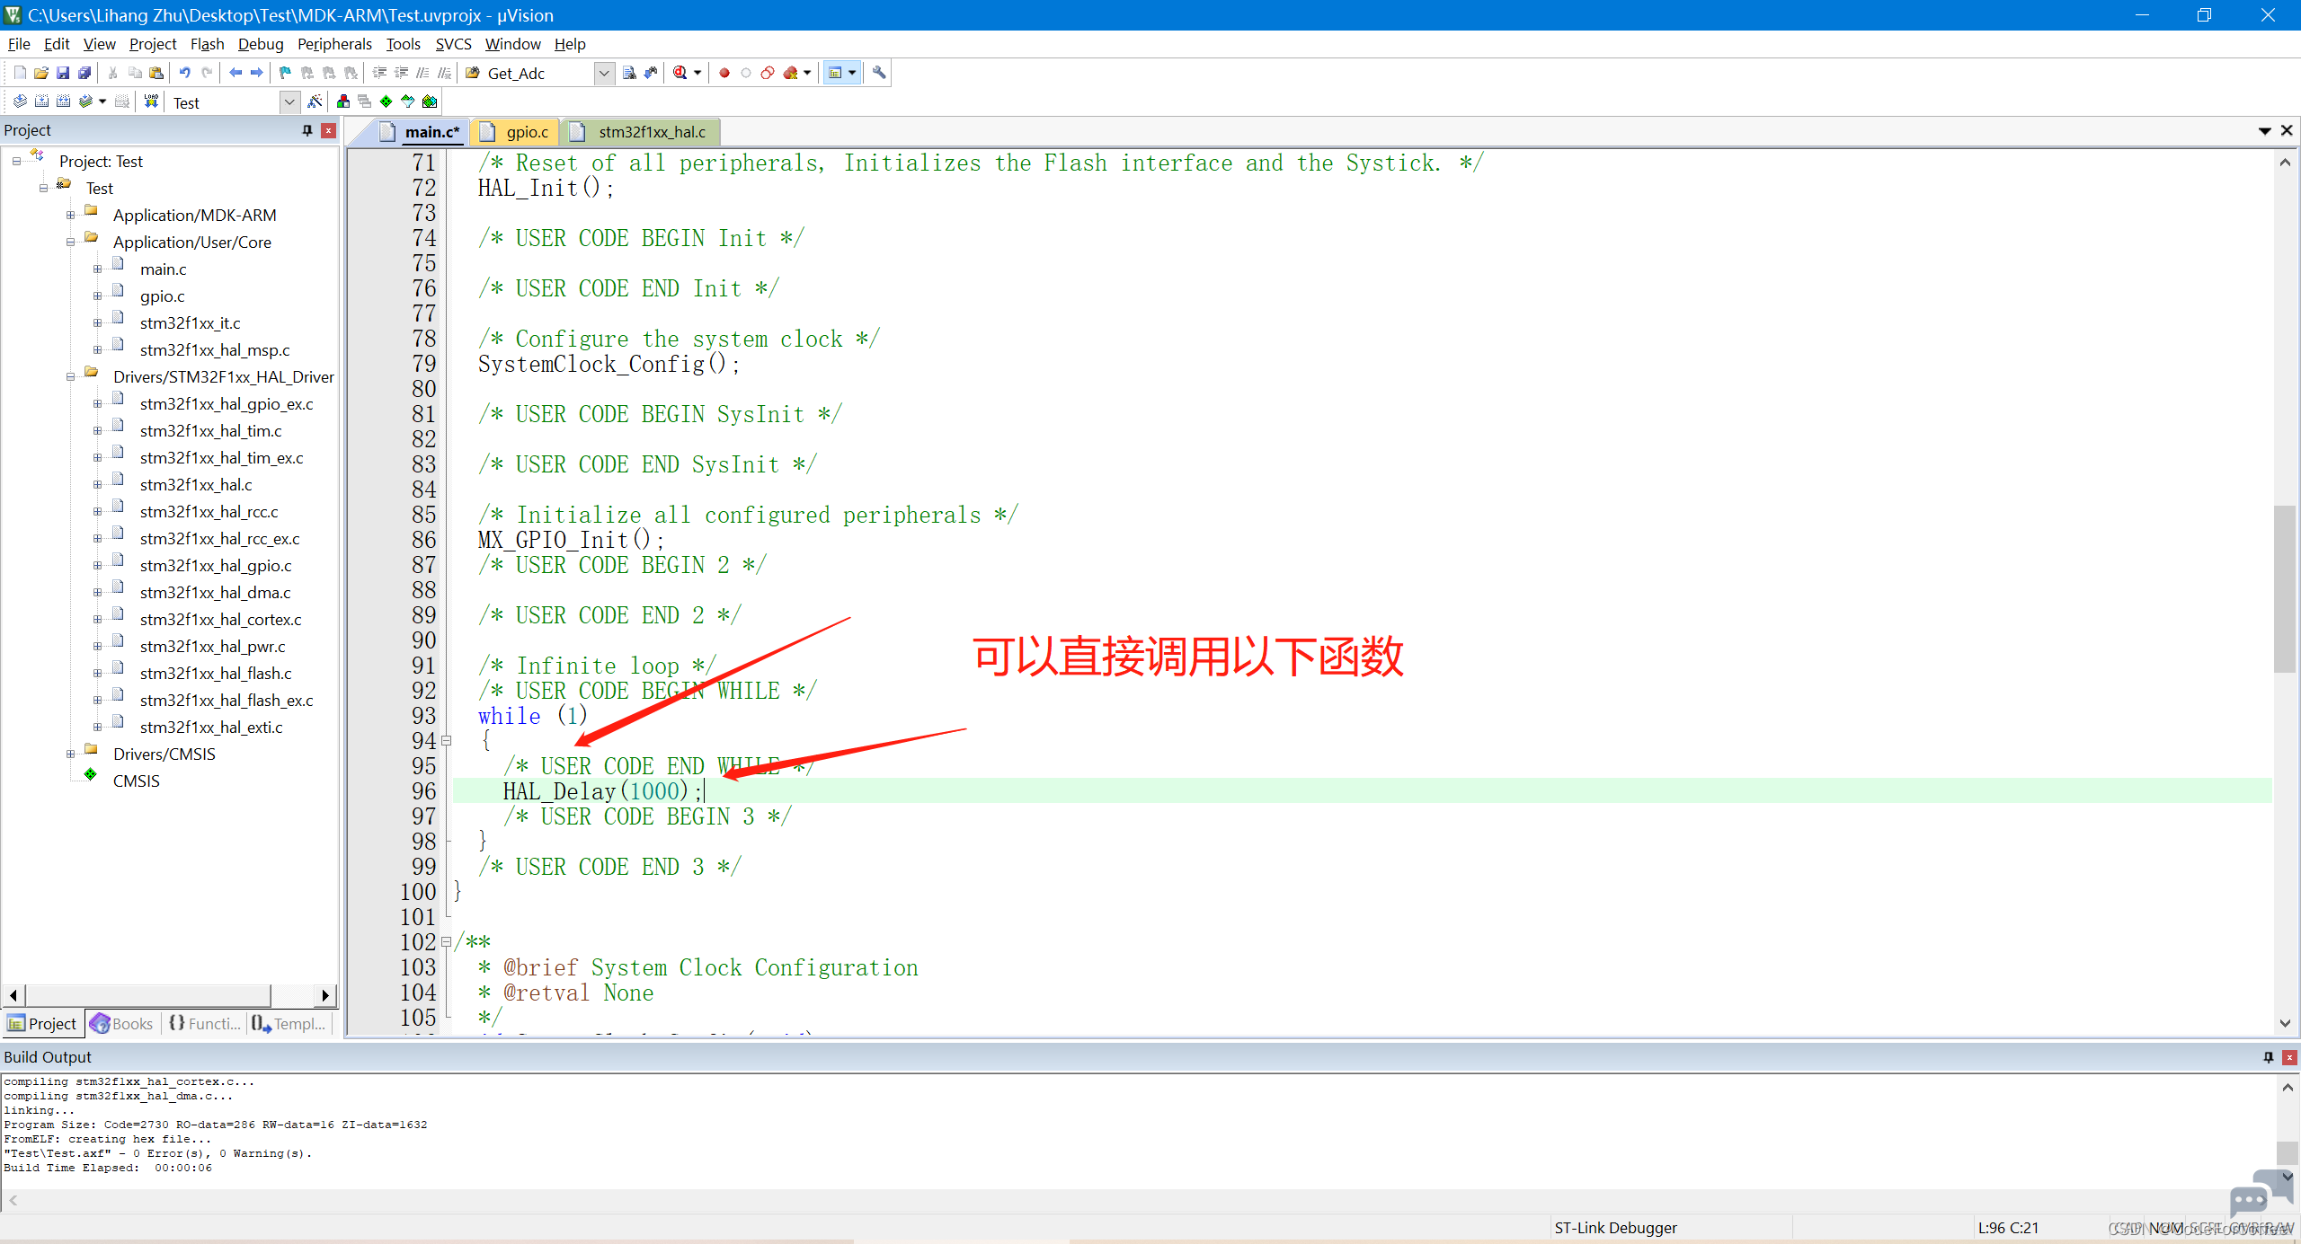Rebuild all target files via toolbar icon
Viewport: 2301px width, 1244px height.
[63, 101]
